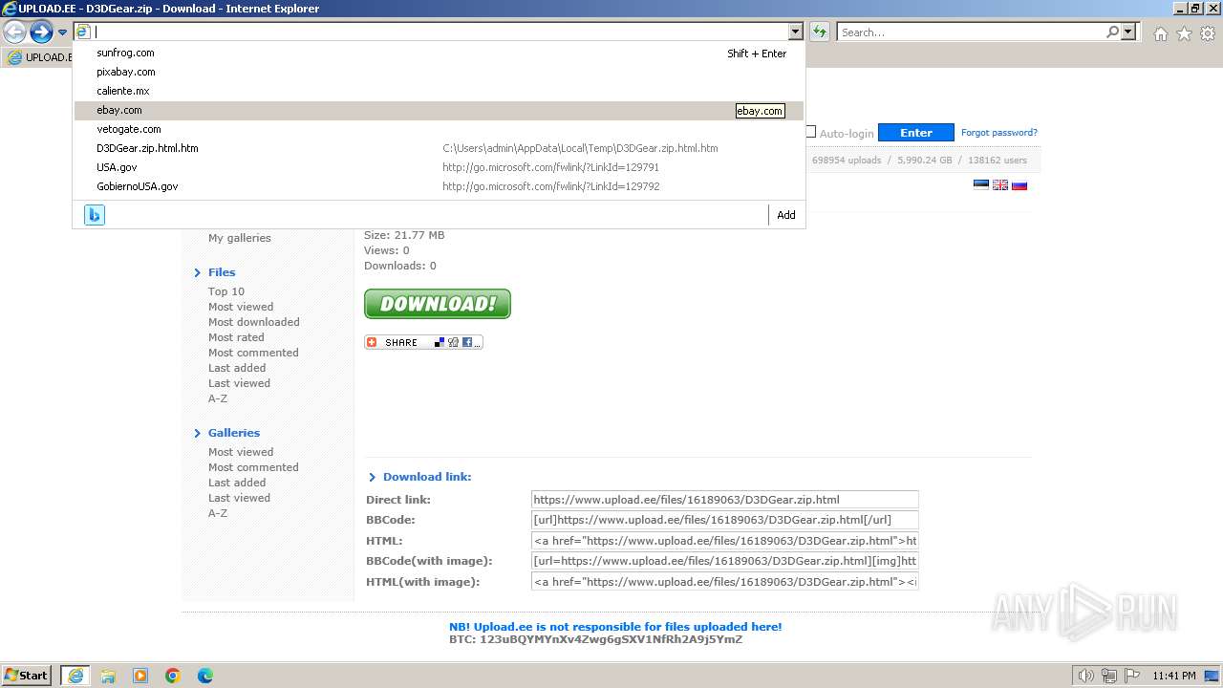Select GobiernoUSA.gov favorites entry
Screen dimensions: 1223x688
point(439,186)
